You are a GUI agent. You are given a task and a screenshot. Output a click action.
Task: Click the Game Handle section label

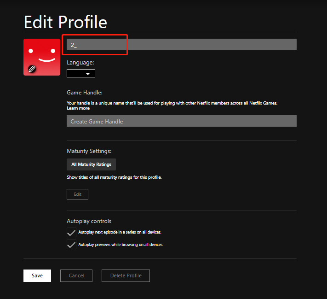[x=85, y=93]
